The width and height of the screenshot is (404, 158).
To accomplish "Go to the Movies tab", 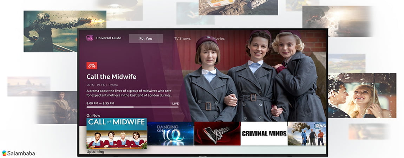I will [218, 39].
